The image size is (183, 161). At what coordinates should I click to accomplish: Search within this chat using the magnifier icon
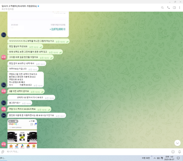point(162,8)
